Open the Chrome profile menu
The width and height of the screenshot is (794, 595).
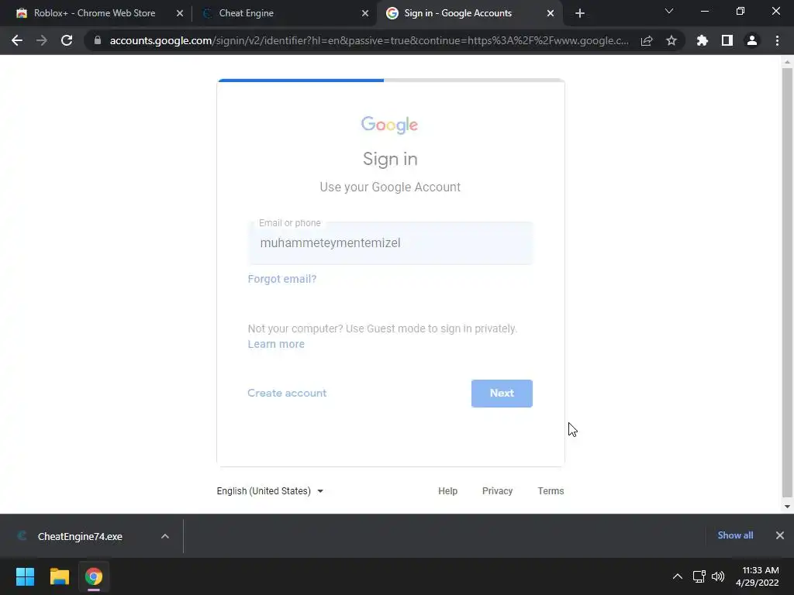[752, 40]
